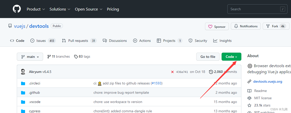
Task: Click the Public visibility label
Action: 57,26
